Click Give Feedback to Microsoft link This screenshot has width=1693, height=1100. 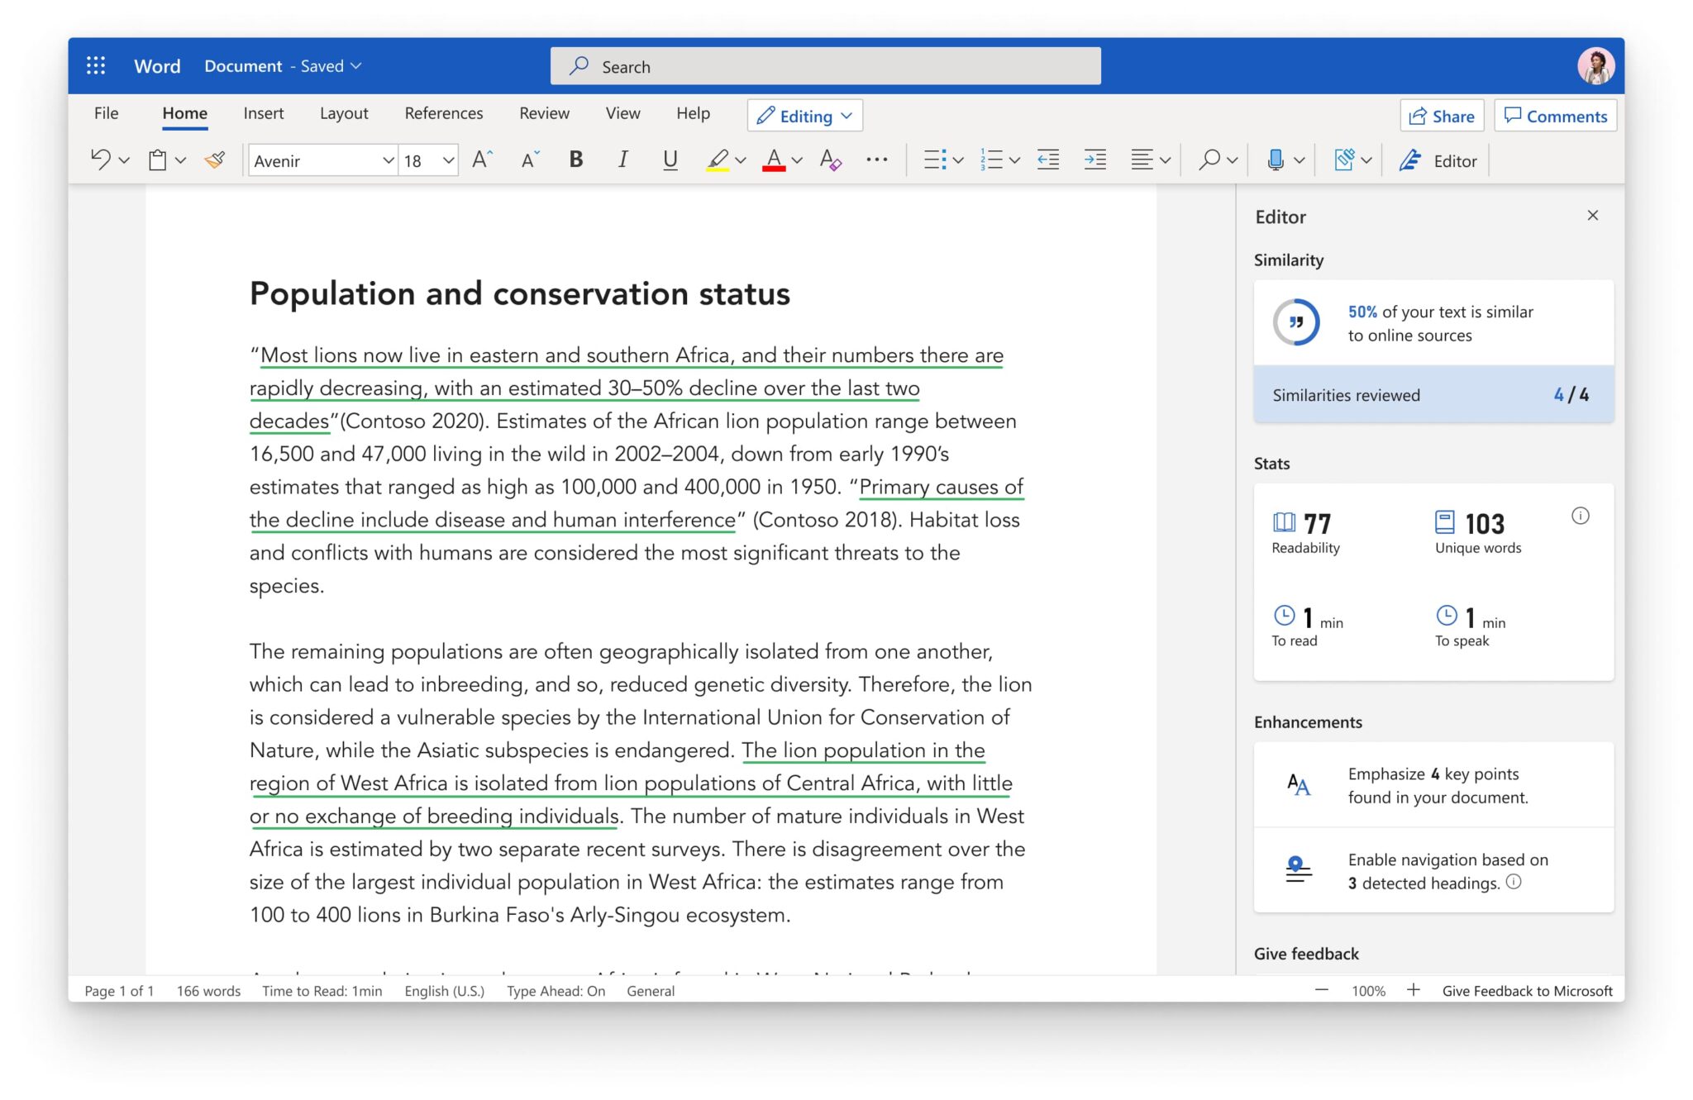coord(1527,990)
